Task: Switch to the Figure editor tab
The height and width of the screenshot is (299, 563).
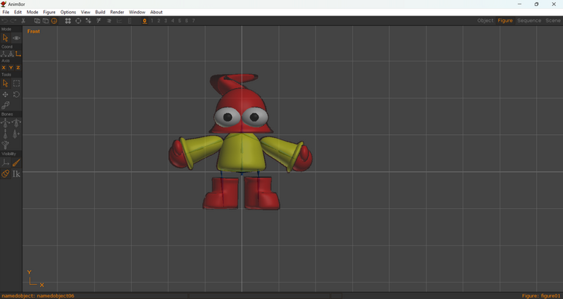Action: (505, 21)
